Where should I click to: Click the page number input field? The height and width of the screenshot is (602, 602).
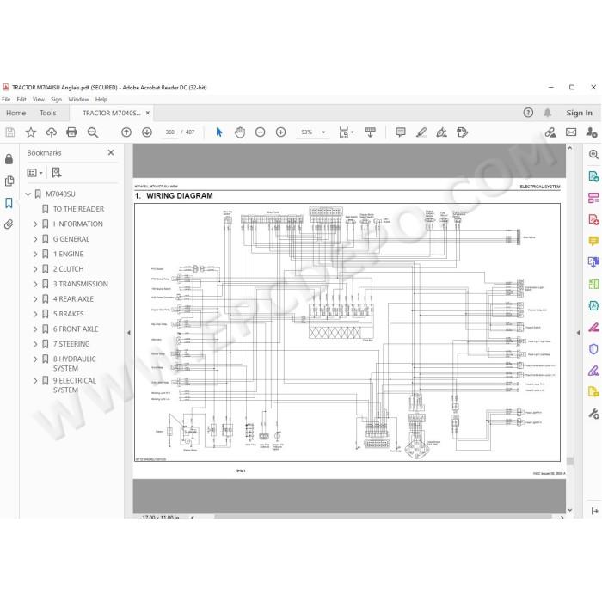169,132
